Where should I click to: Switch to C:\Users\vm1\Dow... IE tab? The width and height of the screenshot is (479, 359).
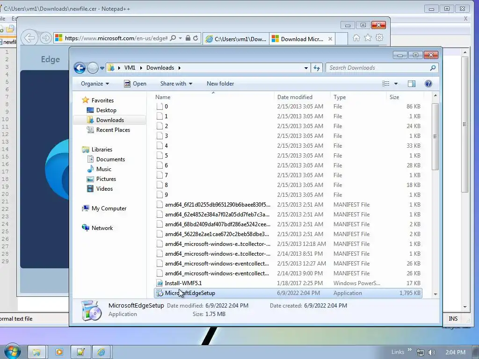point(236,39)
